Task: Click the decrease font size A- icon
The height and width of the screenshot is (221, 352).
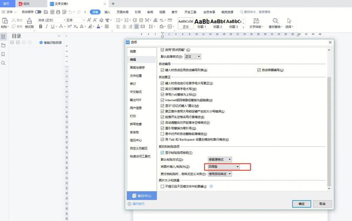Action: point(95,20)
